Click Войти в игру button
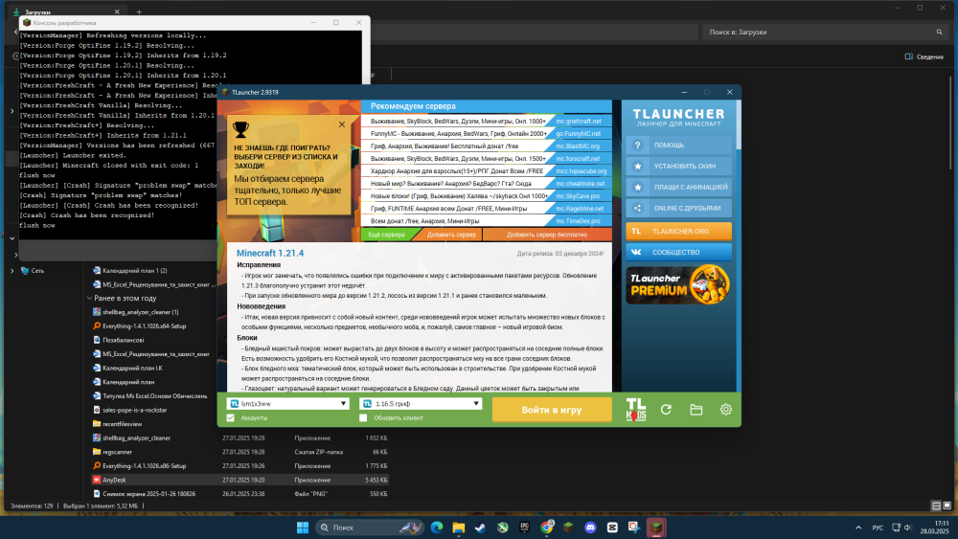This screenshot has width=958, height=539. coord(552,410)
